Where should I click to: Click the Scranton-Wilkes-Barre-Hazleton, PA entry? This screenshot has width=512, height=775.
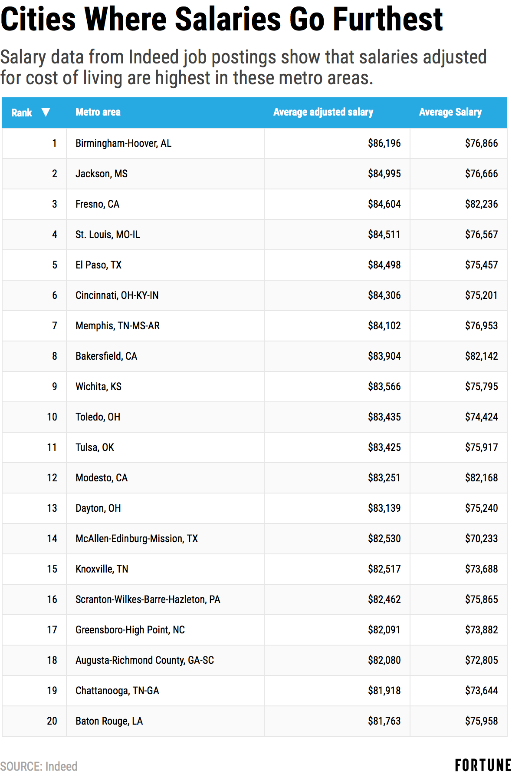148,599
